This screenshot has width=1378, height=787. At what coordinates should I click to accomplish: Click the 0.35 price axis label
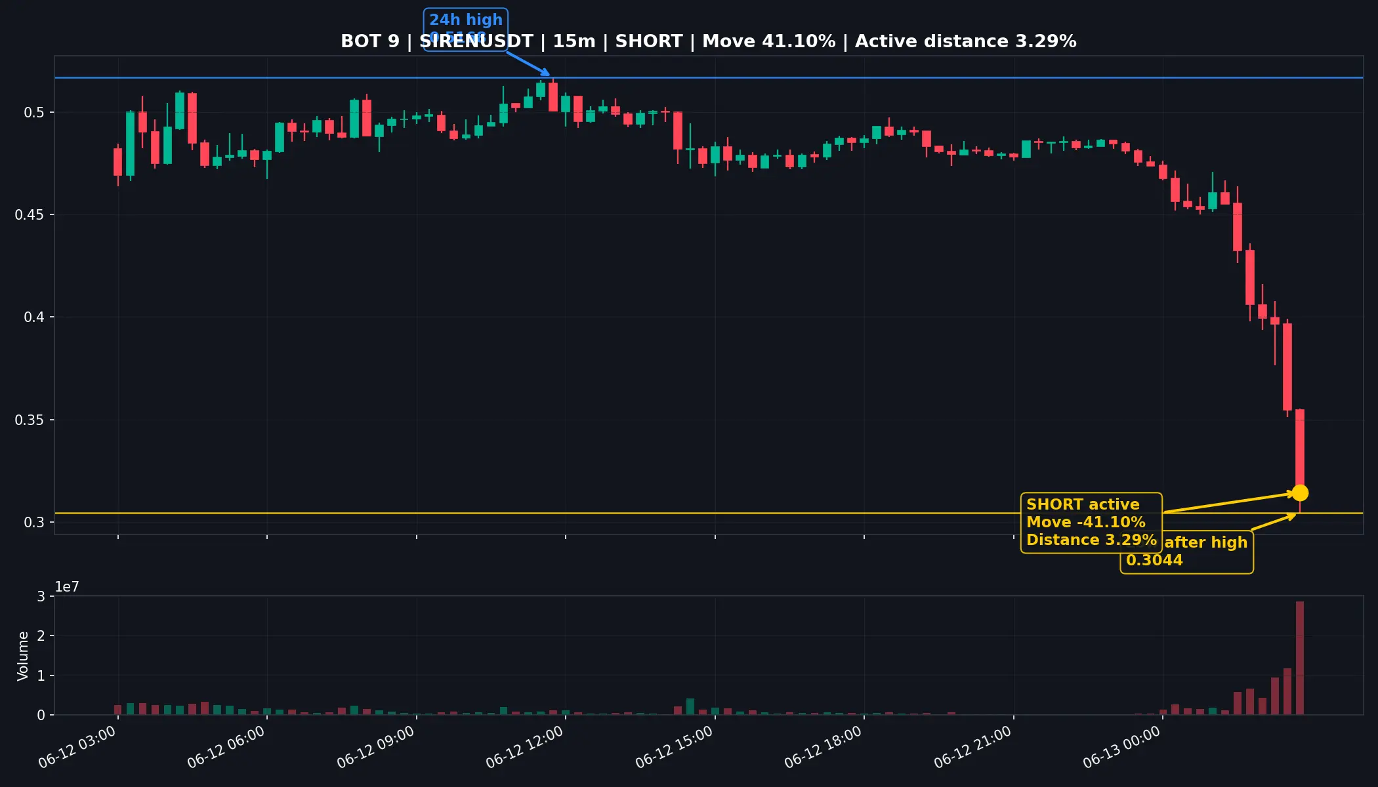point(30,420)
